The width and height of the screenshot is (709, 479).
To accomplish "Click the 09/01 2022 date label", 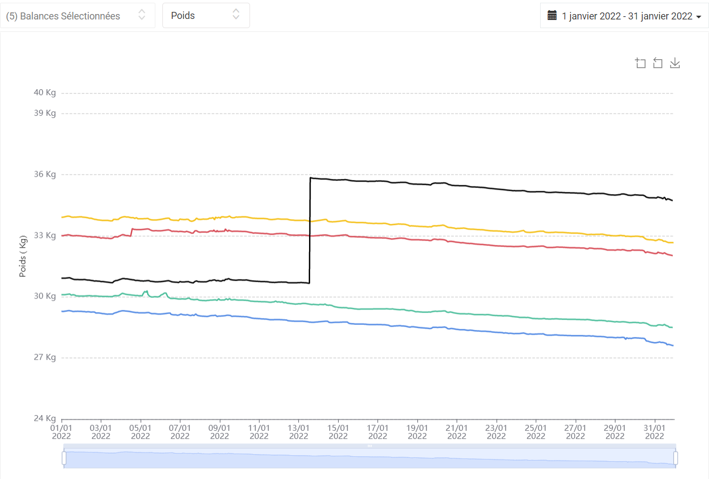I will click(x=219, y=431).
